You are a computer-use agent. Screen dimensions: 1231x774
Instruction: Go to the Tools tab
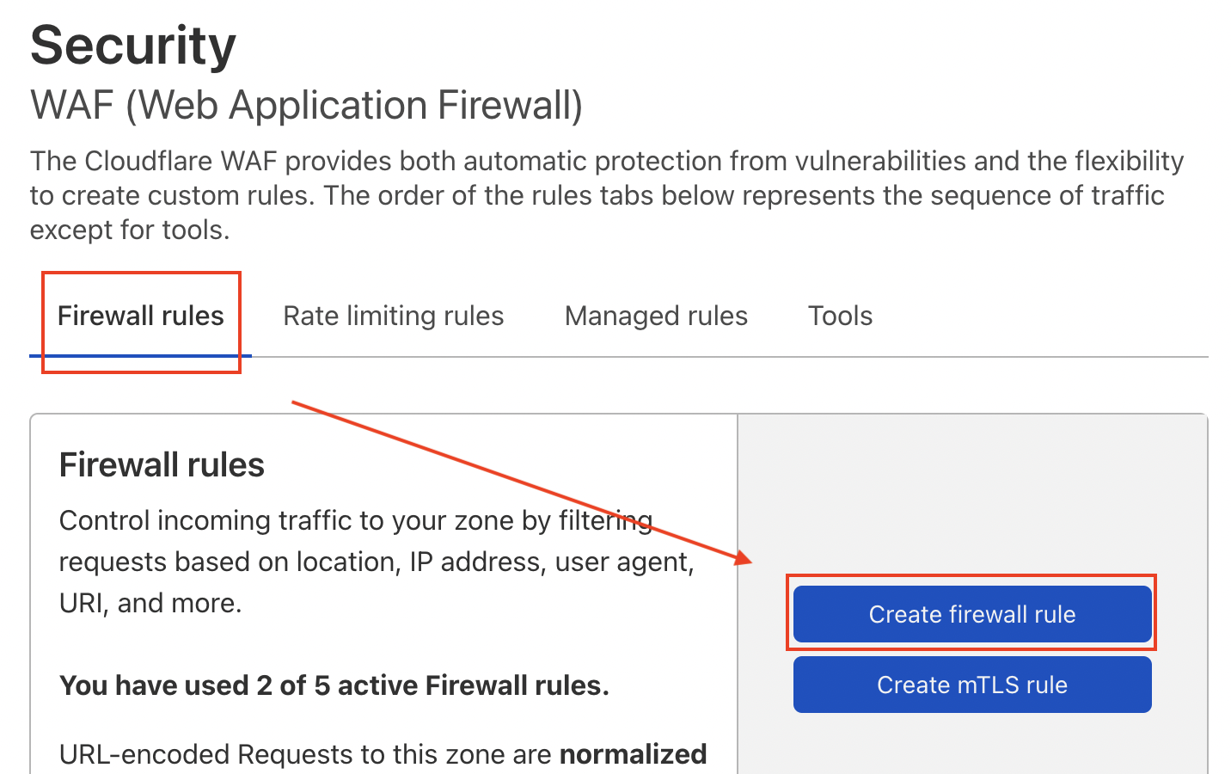[x=840, y=316]
